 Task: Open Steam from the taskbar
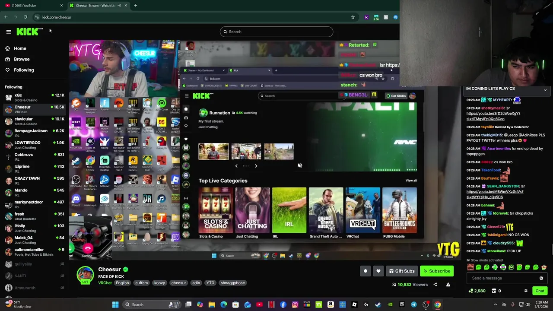tap(378, 305)
